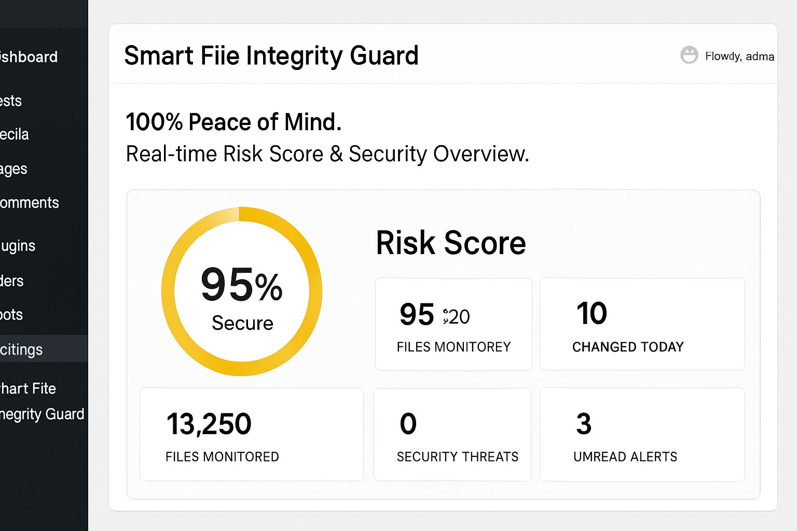Click the sidebar item ending in 'ders'

pos(12,281)
